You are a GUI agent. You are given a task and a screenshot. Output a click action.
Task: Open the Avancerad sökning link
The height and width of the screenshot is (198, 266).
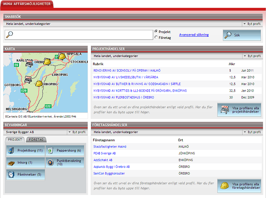coord(194,35)
